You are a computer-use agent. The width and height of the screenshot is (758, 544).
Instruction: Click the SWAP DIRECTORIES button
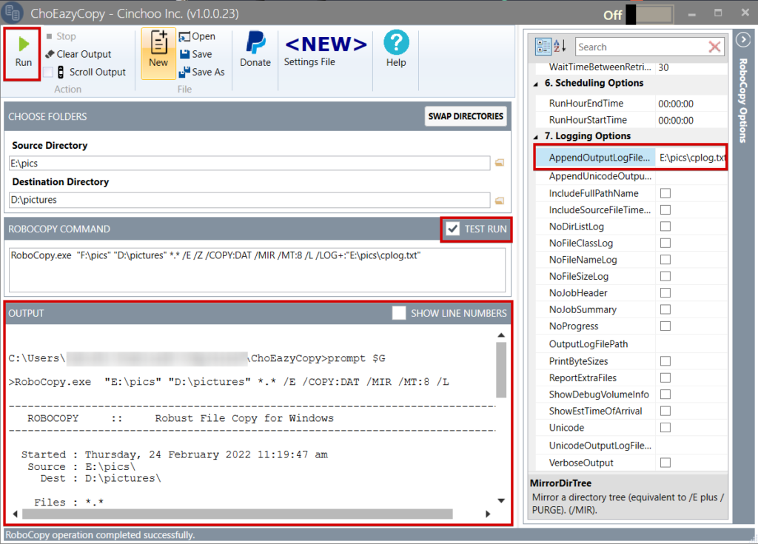pos(465,116)
